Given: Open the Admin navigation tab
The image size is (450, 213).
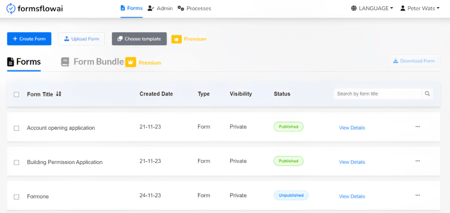Looking at the screenshot, I should (x=160, y=8).
